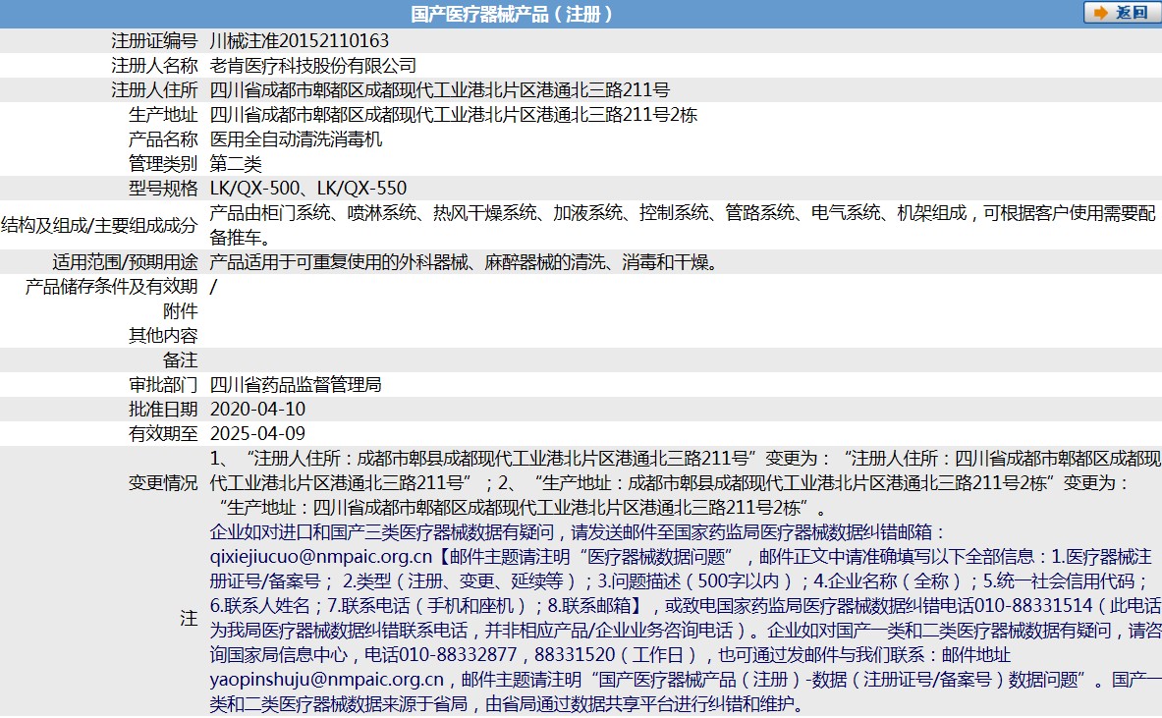Click the label 审批部门

(163, 384)
